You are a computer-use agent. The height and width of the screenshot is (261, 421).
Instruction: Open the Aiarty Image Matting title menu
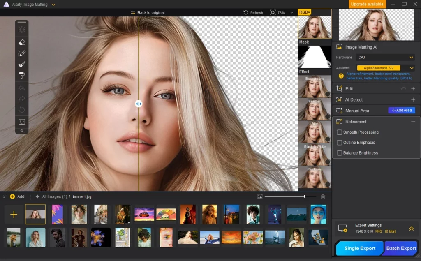53,5
